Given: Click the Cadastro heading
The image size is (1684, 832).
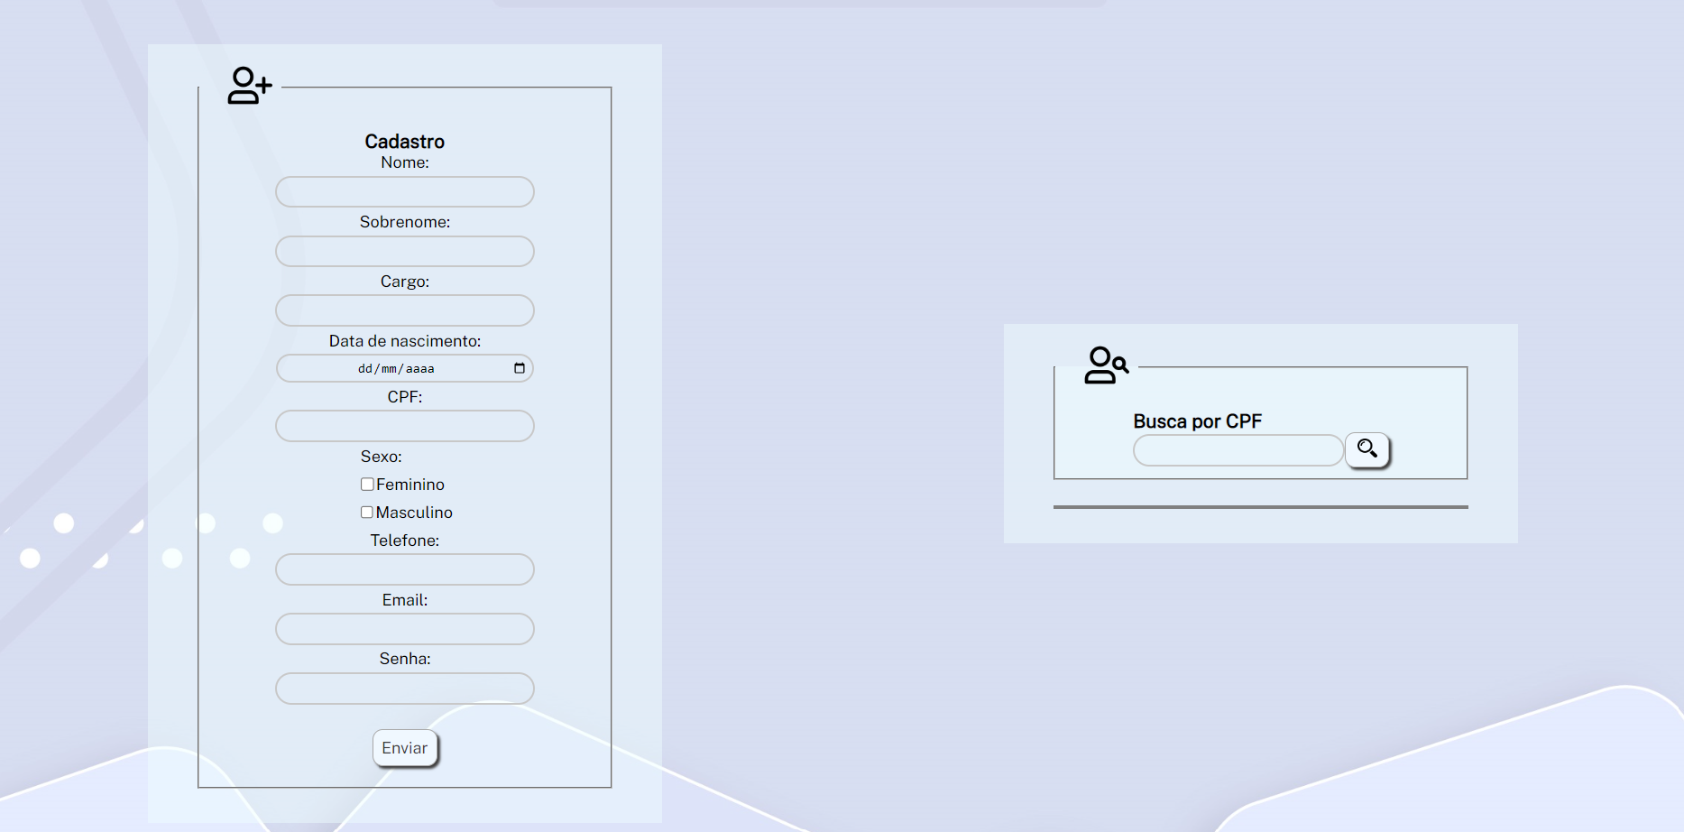Looking at the screenshot, I should [404, 142].
